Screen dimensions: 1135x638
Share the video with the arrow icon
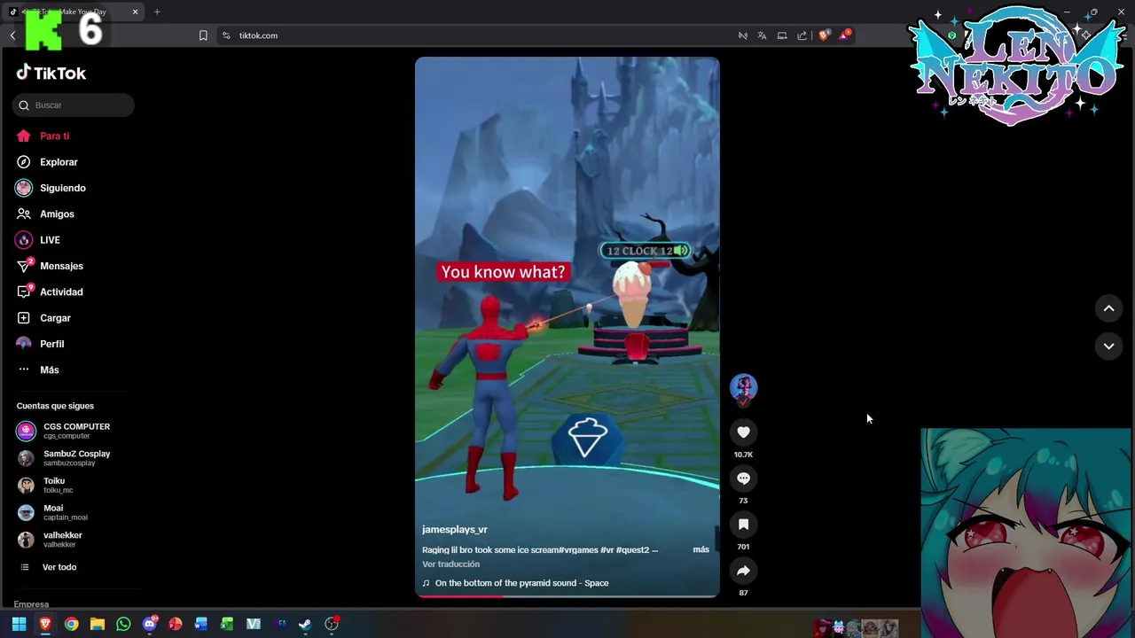pyautogui.click(x=743, y=571)
